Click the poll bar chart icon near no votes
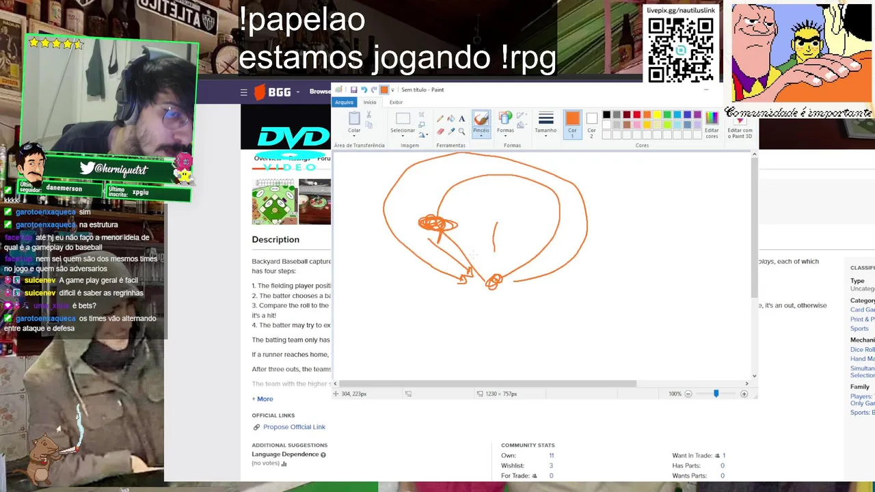875x492 pixels. click(x=284, y=463)
